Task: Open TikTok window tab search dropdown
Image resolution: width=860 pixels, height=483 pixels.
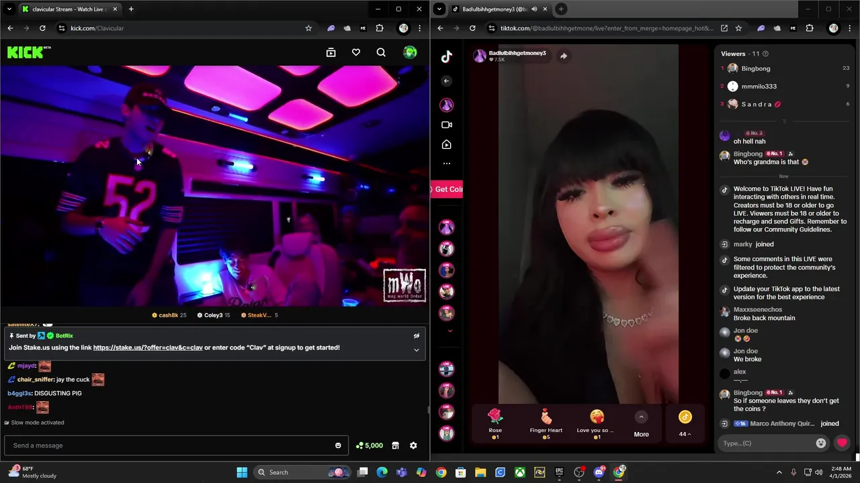Action: pos(439,9)
